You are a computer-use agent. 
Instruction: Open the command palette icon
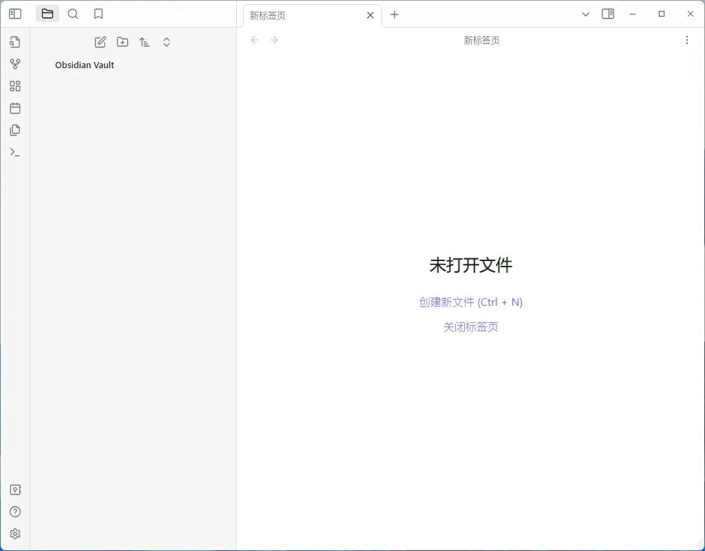[x=15, y=152]
